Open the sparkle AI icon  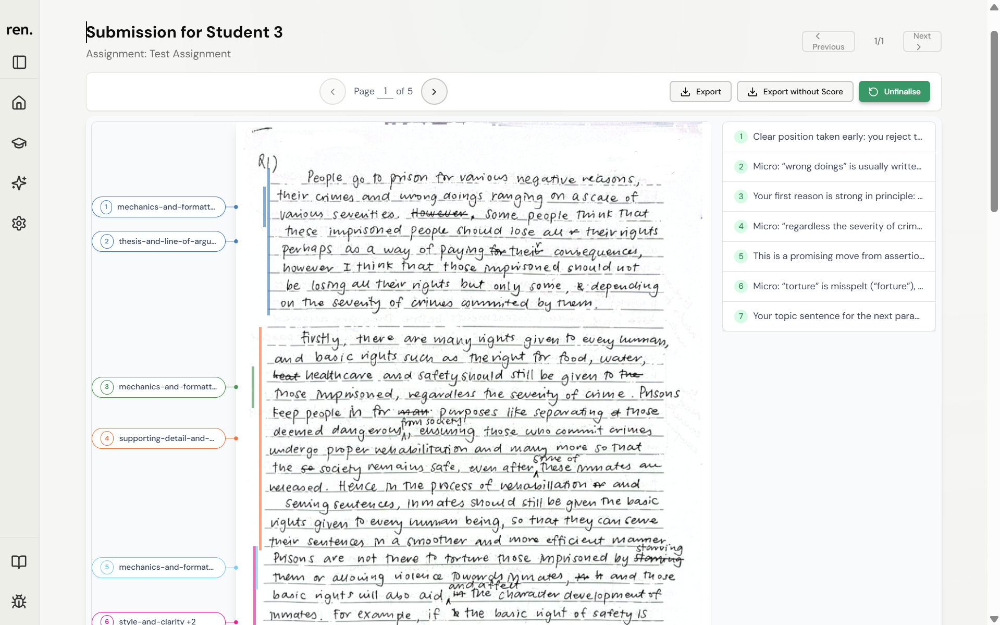19,183
